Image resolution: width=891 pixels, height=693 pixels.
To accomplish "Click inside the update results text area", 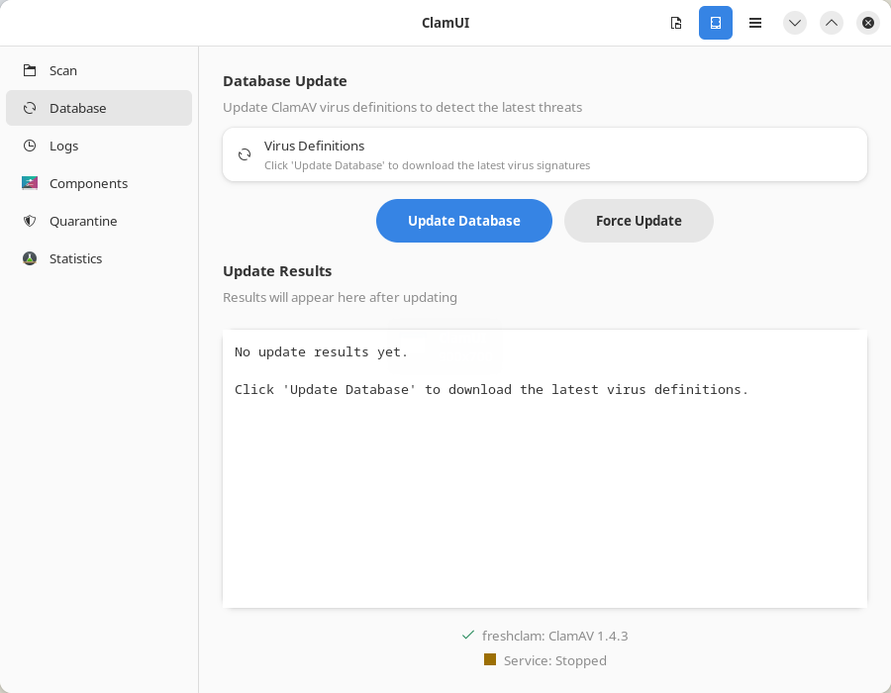I will pyautogui.click(x=544, y=495).
